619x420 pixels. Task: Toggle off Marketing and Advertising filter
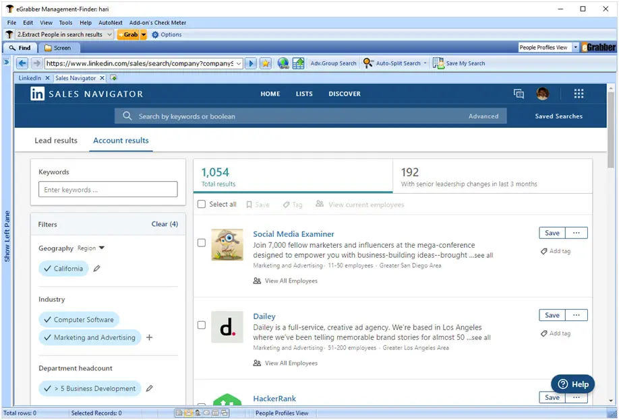tap(90, 337)
